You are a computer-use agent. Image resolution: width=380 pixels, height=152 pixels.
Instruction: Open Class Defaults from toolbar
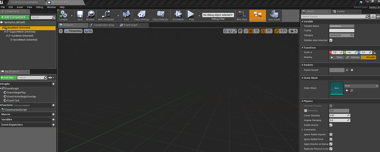click(x=160, y=15)
